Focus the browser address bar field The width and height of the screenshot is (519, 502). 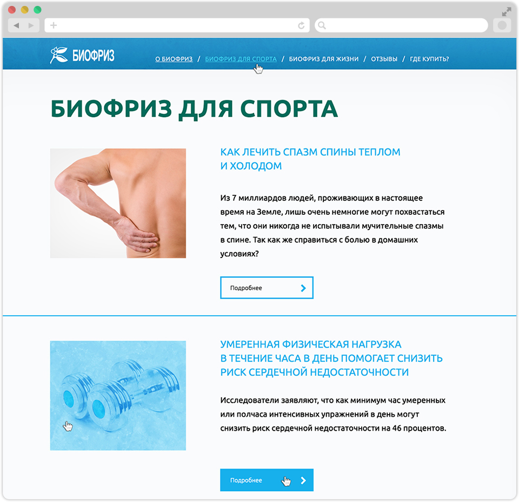177,25
